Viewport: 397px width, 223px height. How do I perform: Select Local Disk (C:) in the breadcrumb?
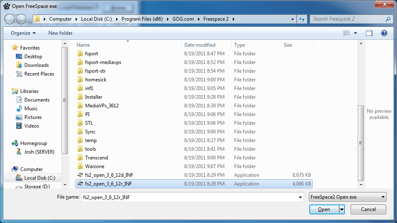[x=96, y=19]
